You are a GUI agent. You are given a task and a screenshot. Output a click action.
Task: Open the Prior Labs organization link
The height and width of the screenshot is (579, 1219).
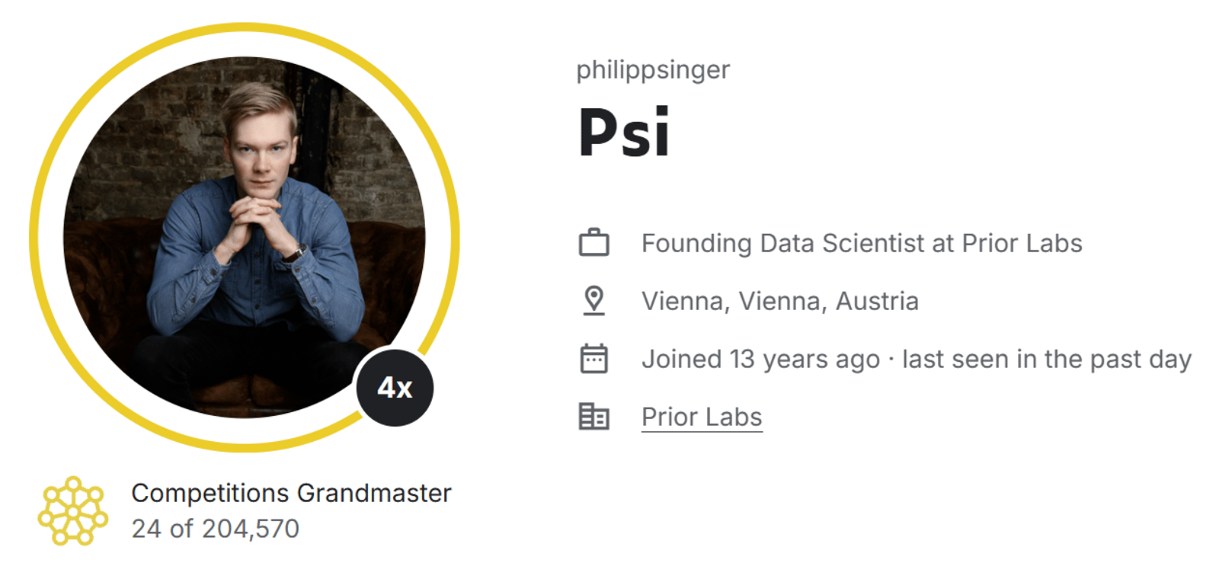pyautogui.click(x=702, y=417)
